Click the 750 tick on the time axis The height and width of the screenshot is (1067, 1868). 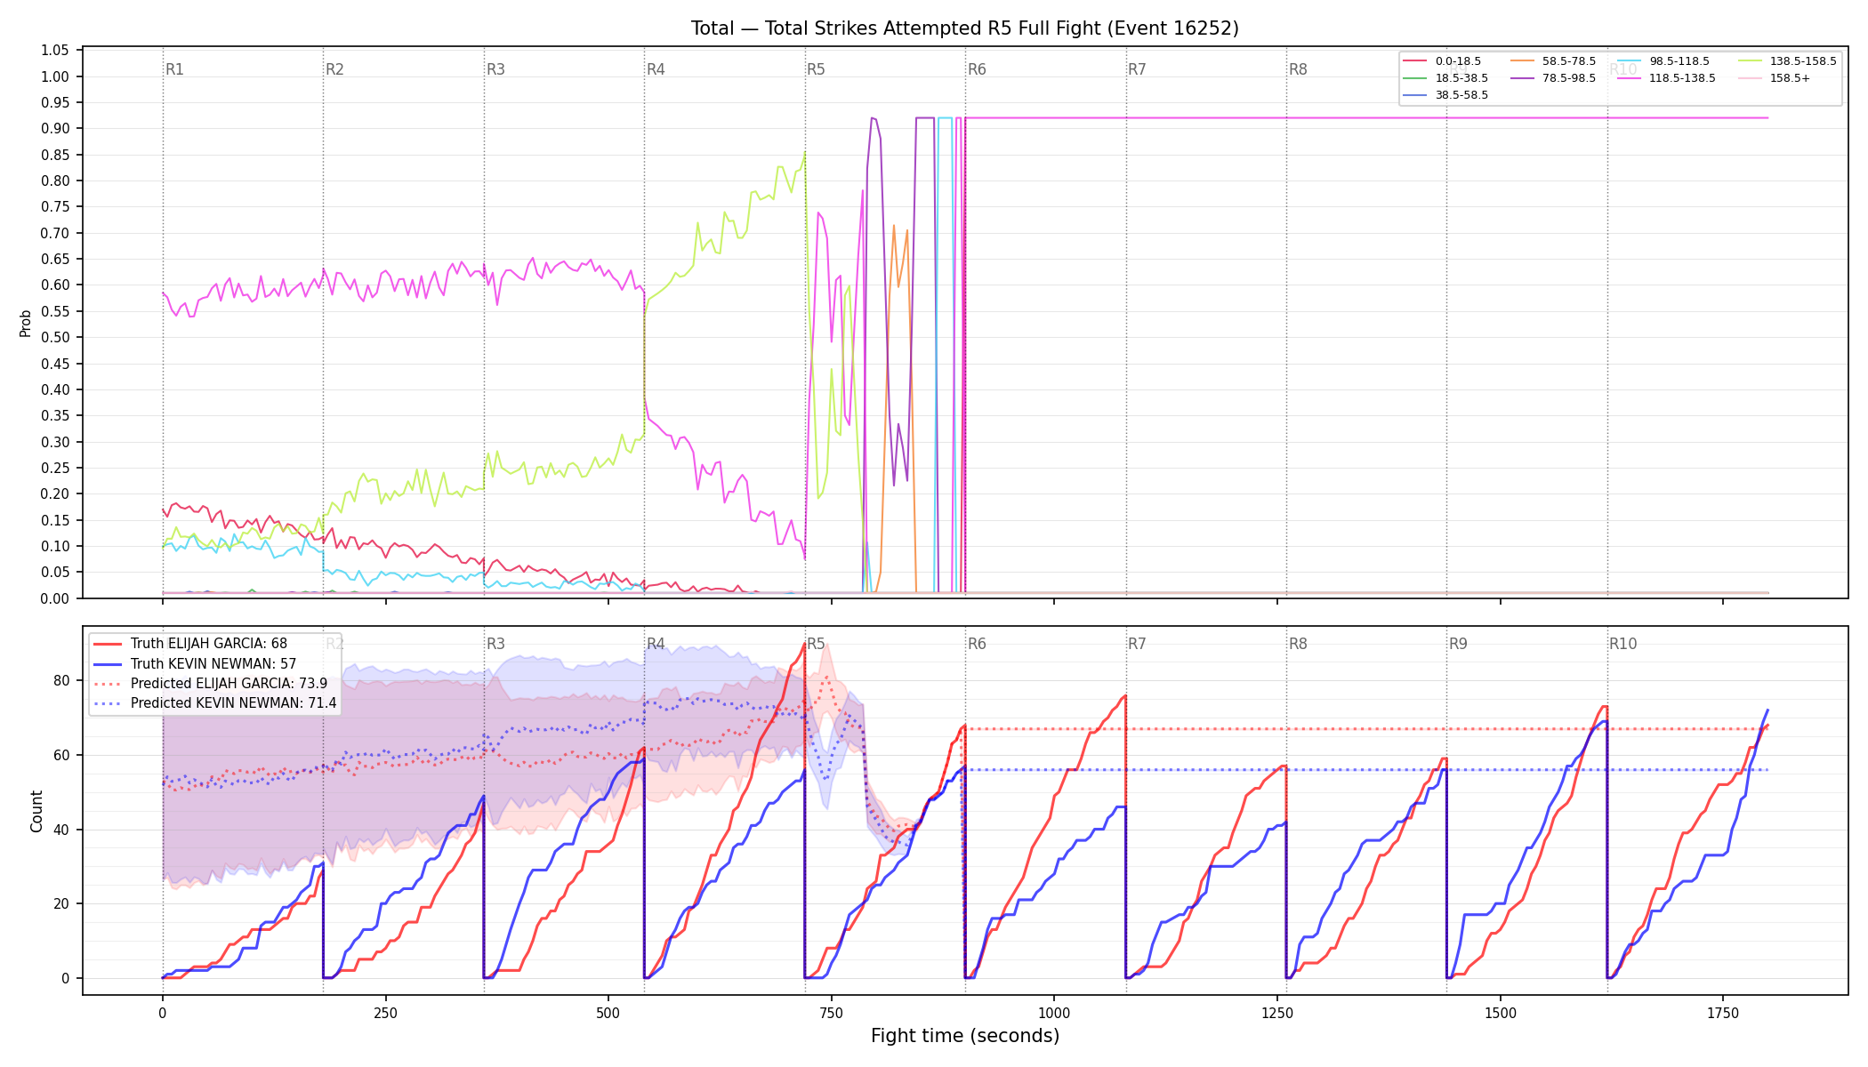pyautogui.click(x=832, y=1013)
